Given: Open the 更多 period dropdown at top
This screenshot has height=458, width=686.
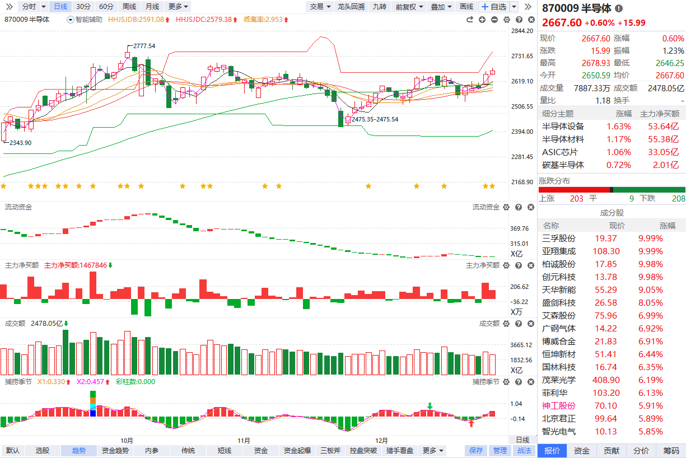Looking at the screenshot, I should (x=178, y=7).
